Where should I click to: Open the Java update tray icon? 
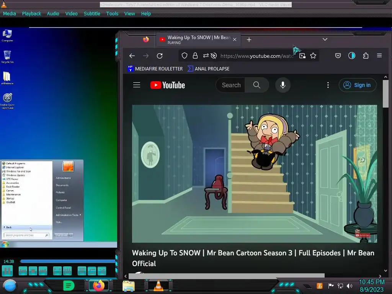319,286
